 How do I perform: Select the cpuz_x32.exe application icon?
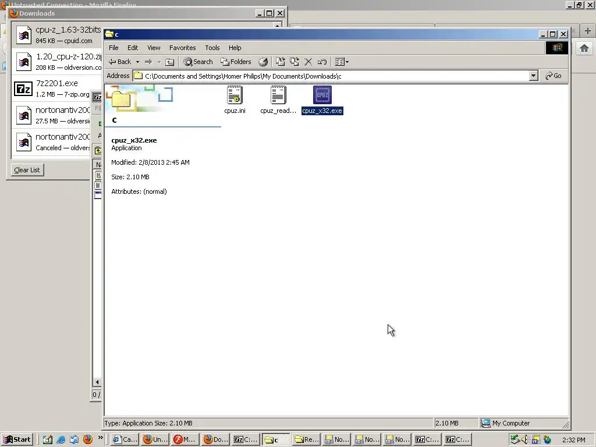tap(322, 100)
